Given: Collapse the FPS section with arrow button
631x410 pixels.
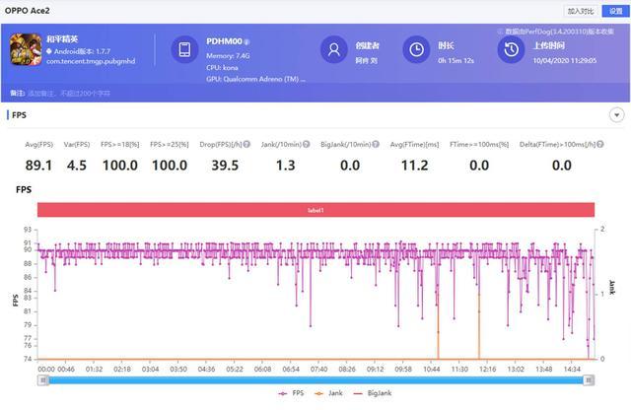Looking at the screenshot, I should click(616, 114).
